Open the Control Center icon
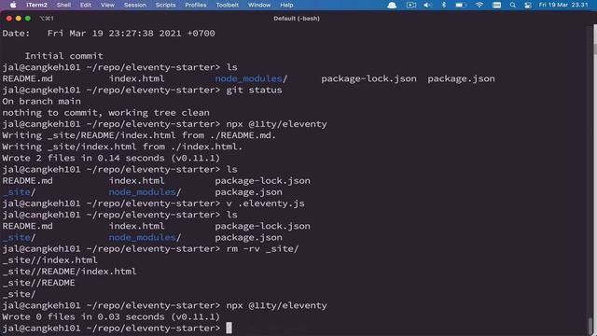 [x=528, y=5]
